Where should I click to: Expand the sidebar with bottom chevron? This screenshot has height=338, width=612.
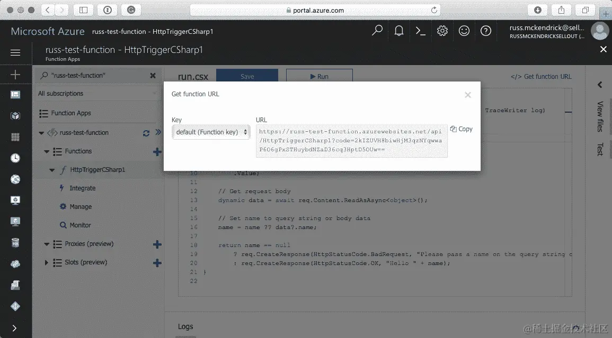[x=14, y=328]
